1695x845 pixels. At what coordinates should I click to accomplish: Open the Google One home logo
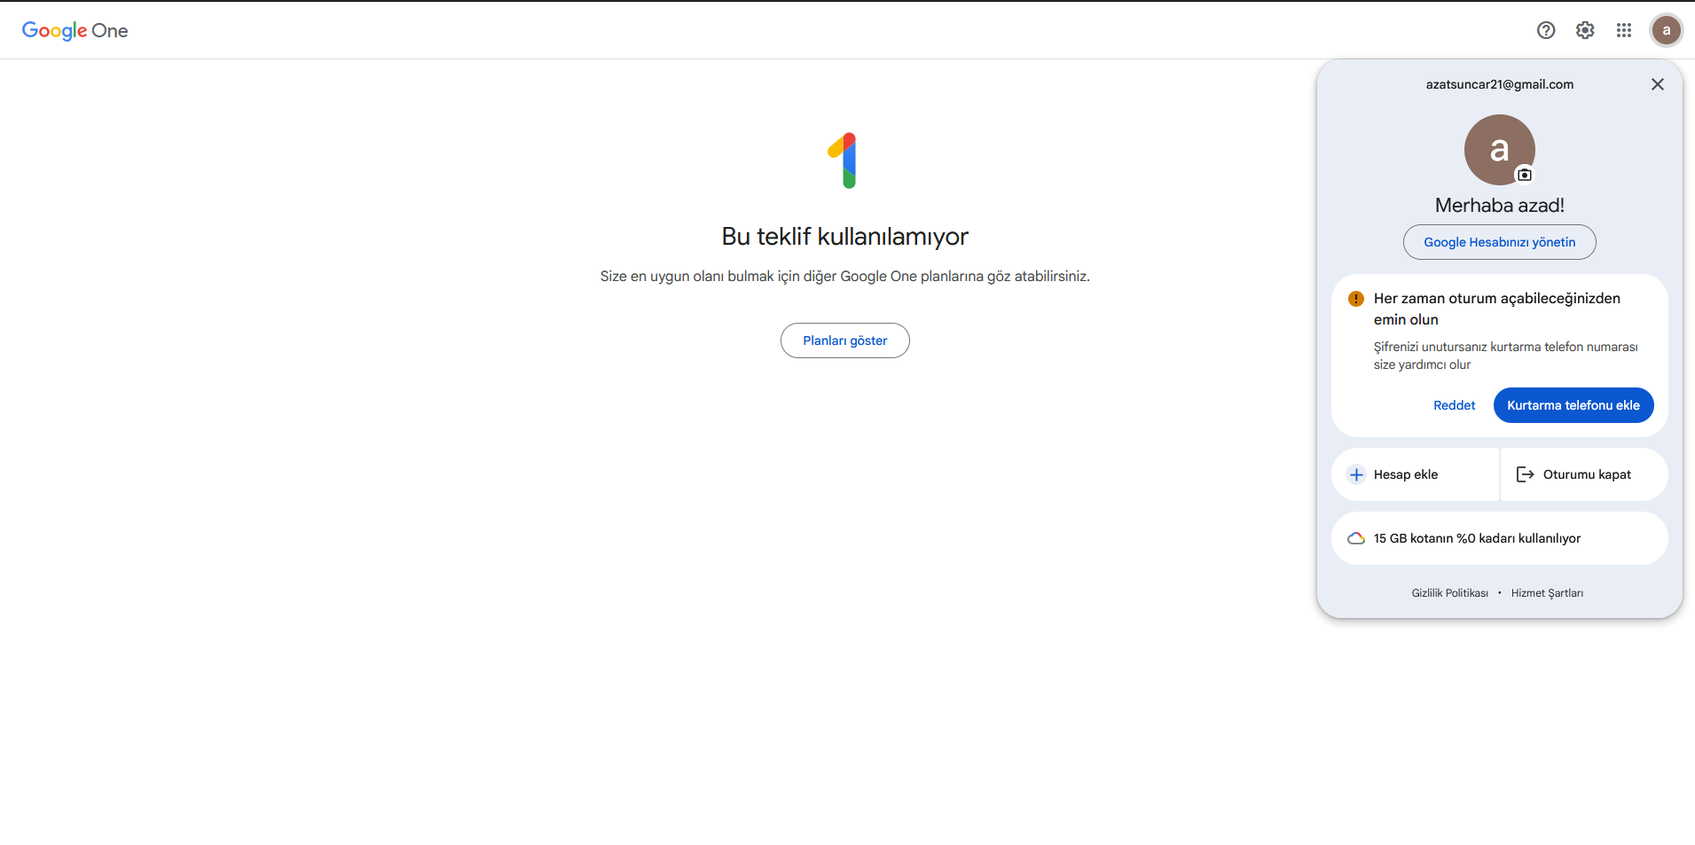(75, 30)
